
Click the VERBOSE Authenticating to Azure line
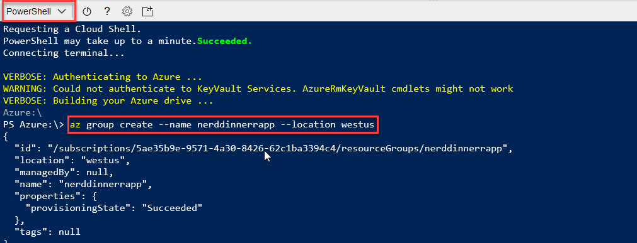click(102, 77)
